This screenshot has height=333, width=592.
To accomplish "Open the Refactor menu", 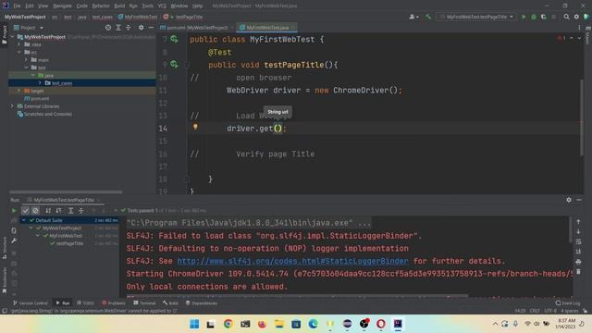I will point(101,6).
